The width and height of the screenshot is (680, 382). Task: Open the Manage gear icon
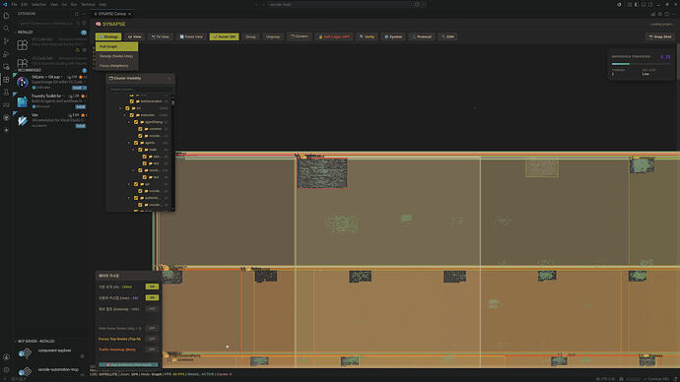(x=6, y=370)
